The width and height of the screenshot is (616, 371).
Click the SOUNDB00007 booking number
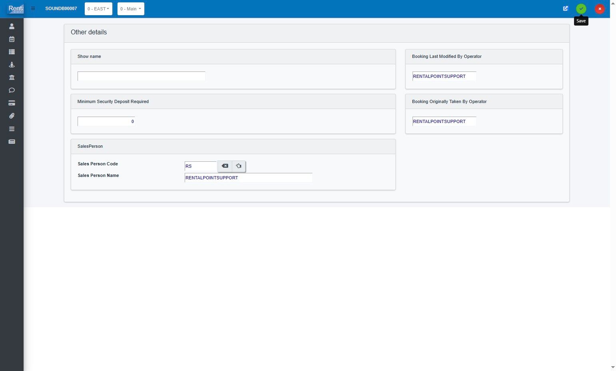(x=61, y=9)
